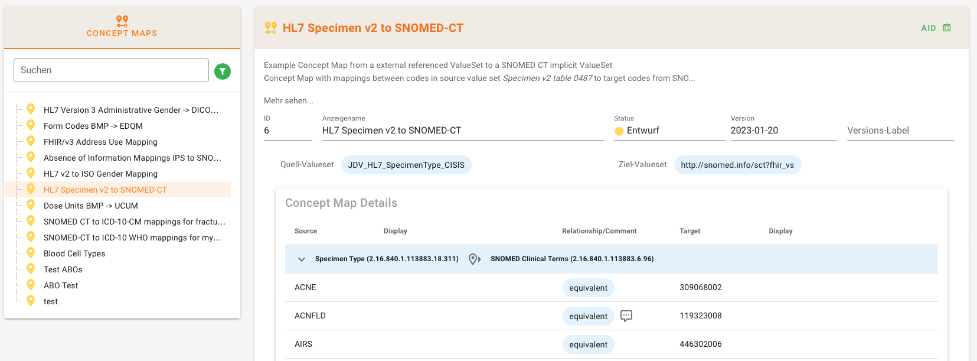Select the ABO Test concept map
This screenshot has height=361, width=977.
pyautogui.click(x=61, y=285)
